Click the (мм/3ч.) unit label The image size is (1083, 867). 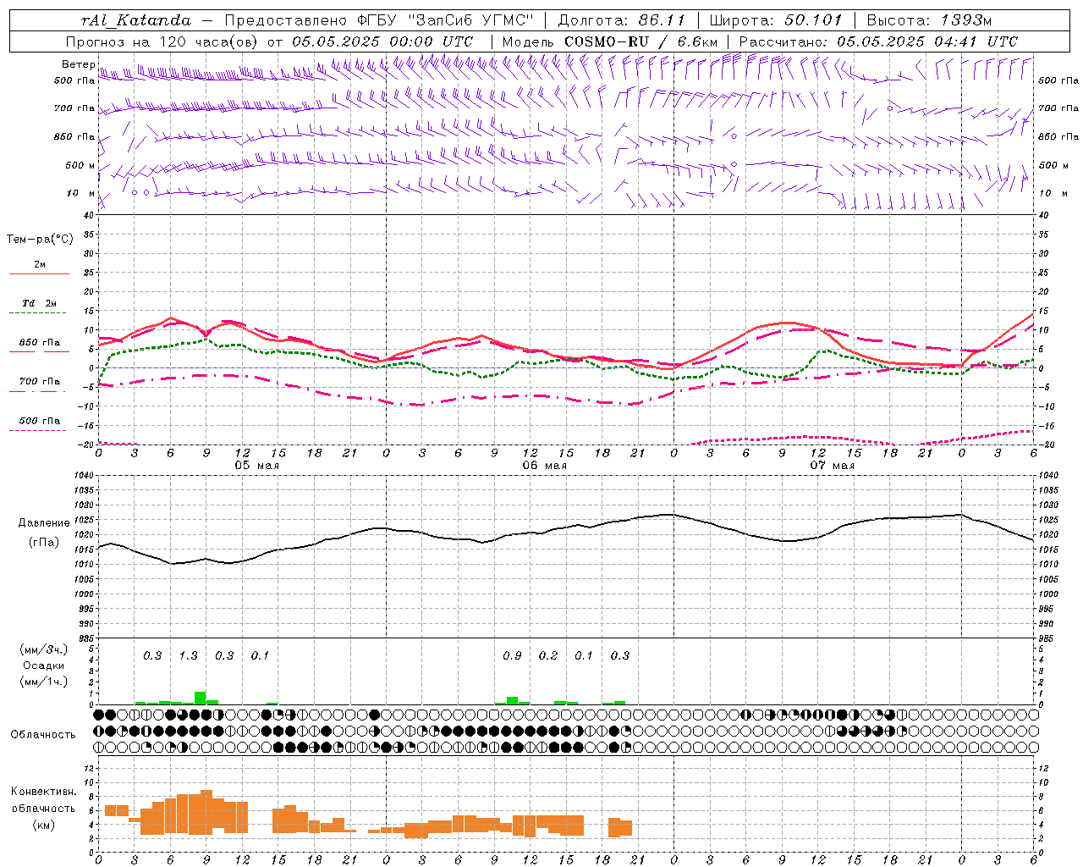coord(44,649)
